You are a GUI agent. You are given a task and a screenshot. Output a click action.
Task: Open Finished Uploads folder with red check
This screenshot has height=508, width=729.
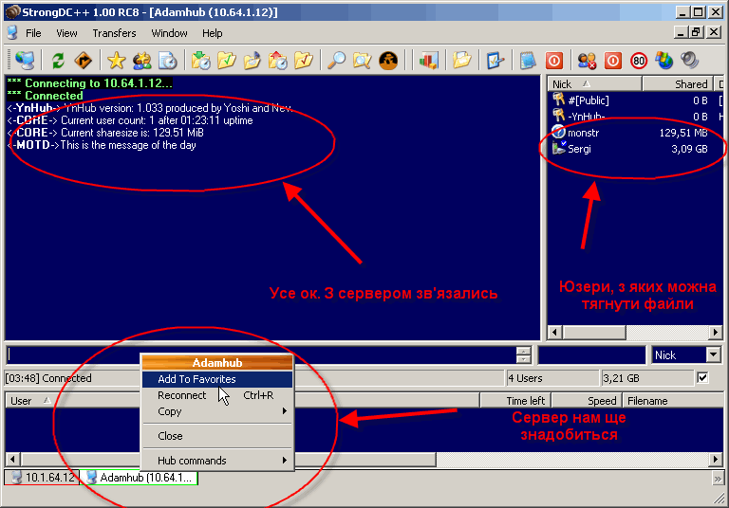(x=303, y=61)
